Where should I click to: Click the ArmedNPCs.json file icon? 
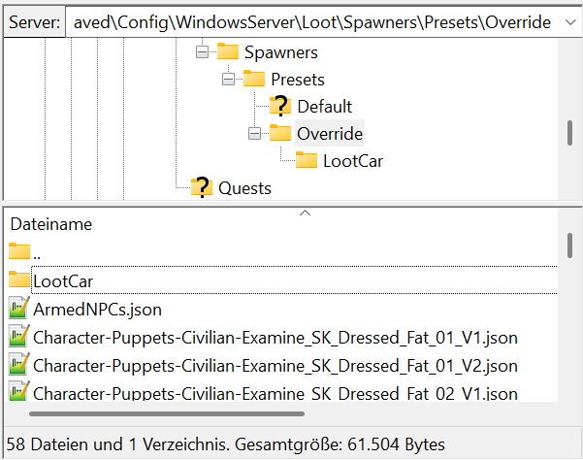pos(19,310)
